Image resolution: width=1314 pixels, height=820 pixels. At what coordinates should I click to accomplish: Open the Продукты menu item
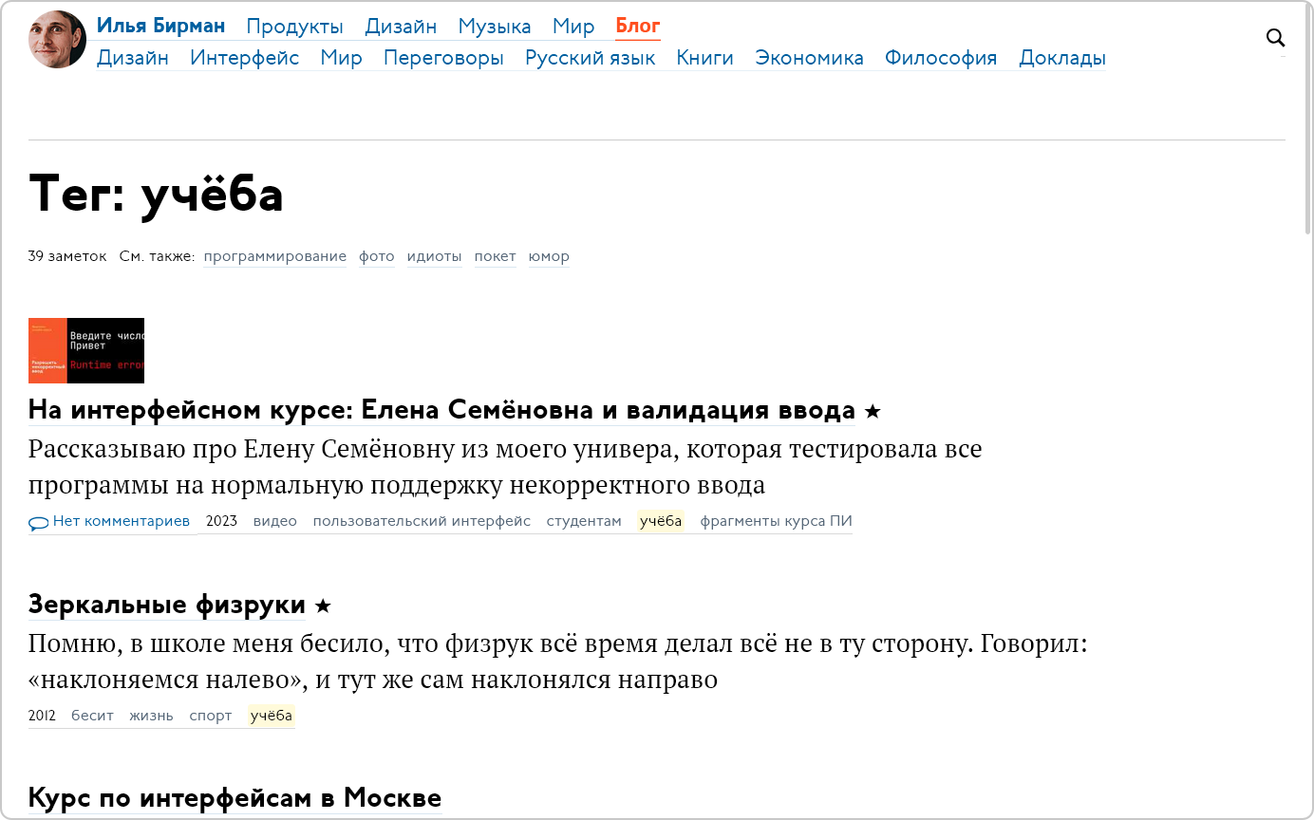(294, 27)
